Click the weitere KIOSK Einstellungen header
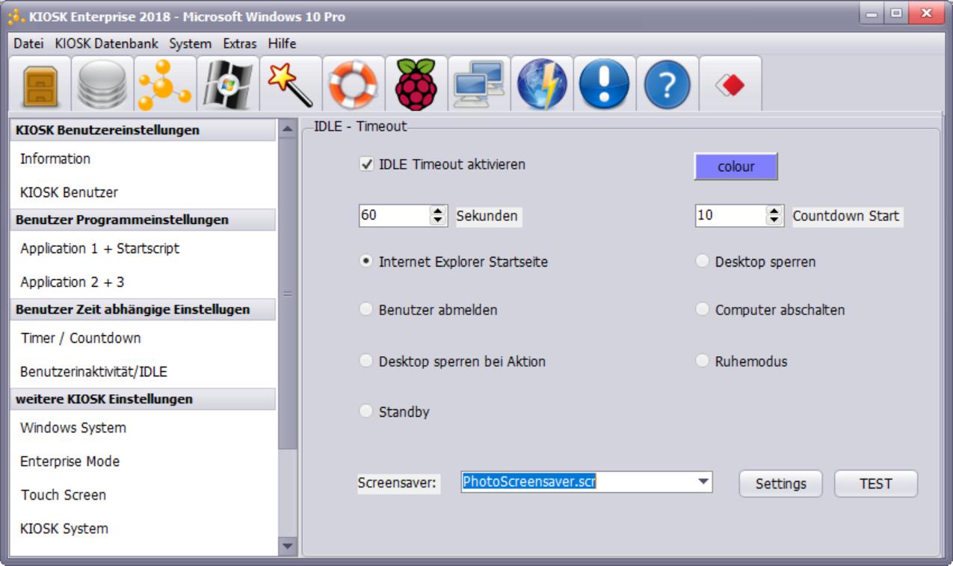 (141, 399)
